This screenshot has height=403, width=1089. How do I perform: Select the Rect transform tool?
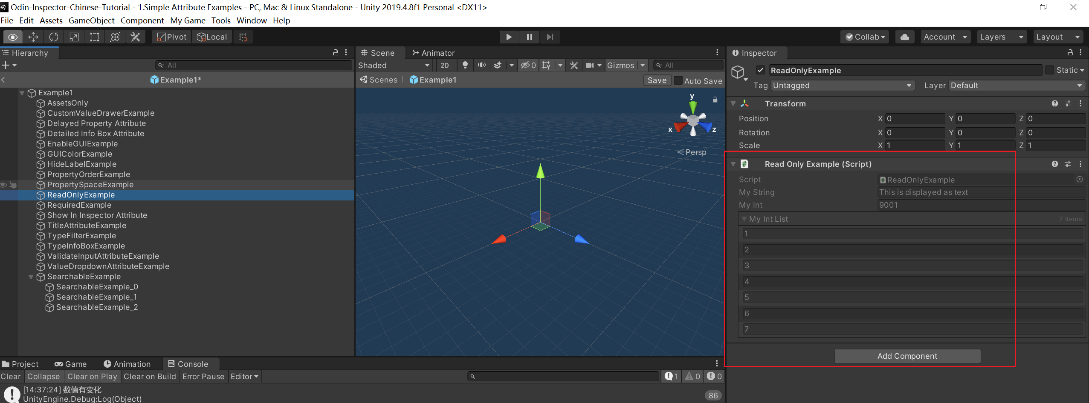click(x=95, y=37)
